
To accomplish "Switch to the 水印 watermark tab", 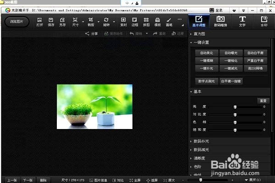I will pos(264,22).
